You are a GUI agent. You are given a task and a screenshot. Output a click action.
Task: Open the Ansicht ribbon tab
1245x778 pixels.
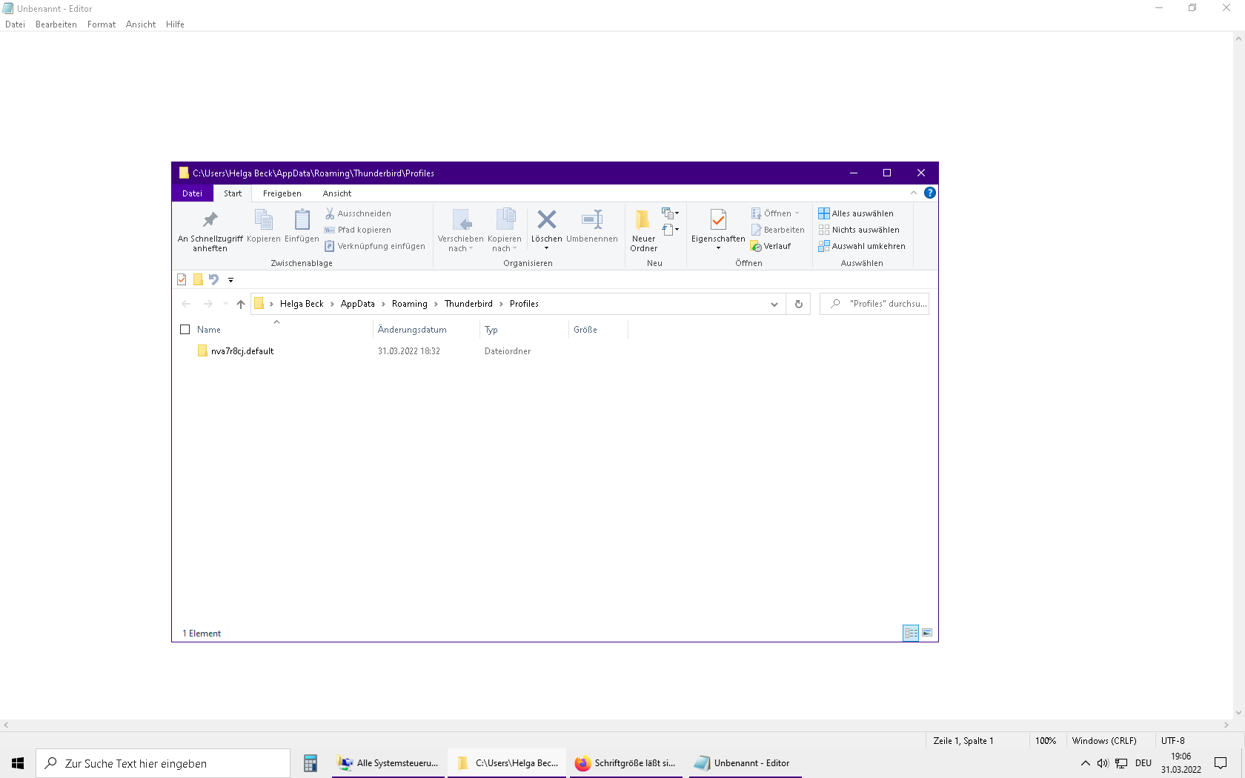tap(337, 193)
